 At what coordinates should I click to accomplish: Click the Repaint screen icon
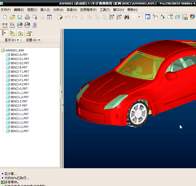coord(148,17)
